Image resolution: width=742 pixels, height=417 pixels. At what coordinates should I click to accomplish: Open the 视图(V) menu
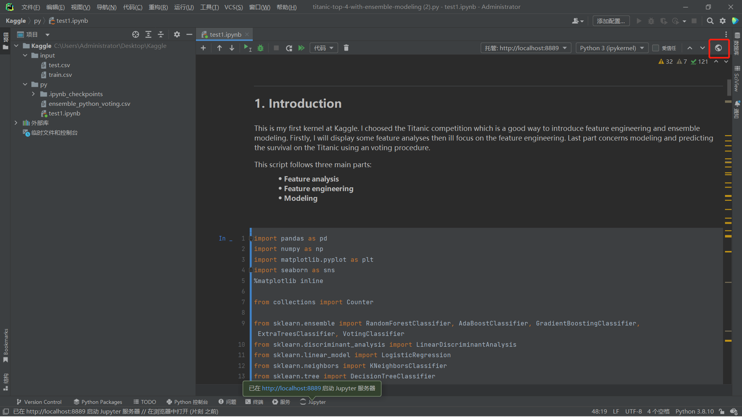80,7
